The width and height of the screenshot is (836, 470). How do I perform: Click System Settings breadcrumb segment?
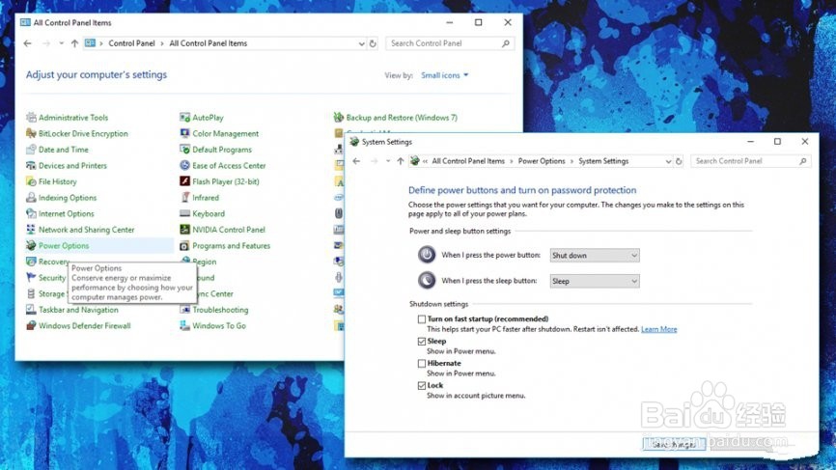click(603, 161)
